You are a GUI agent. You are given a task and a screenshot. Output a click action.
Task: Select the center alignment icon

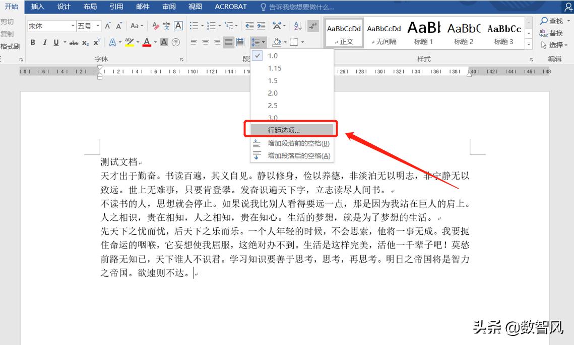pyautogui.click(x=205, y=42)
